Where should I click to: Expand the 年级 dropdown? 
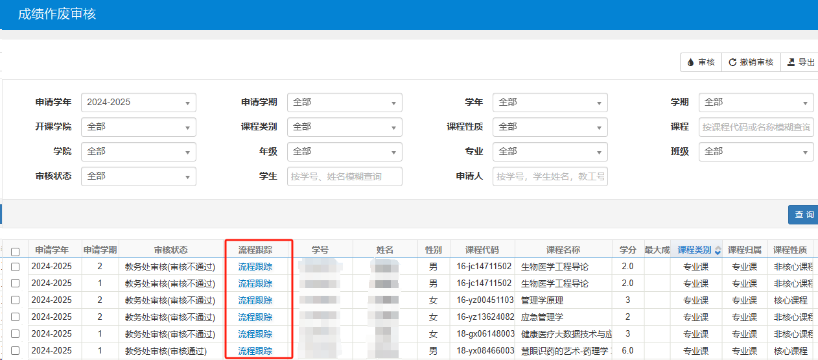tap(344, 152)
